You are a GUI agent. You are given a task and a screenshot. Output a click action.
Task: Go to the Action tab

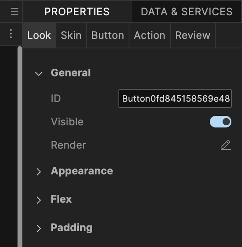click(149, 35)
